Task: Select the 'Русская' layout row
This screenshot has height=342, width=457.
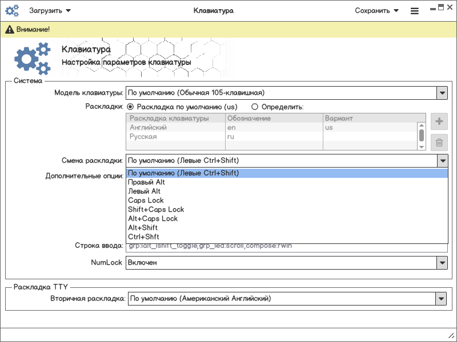Action: (x=143, y=137)
